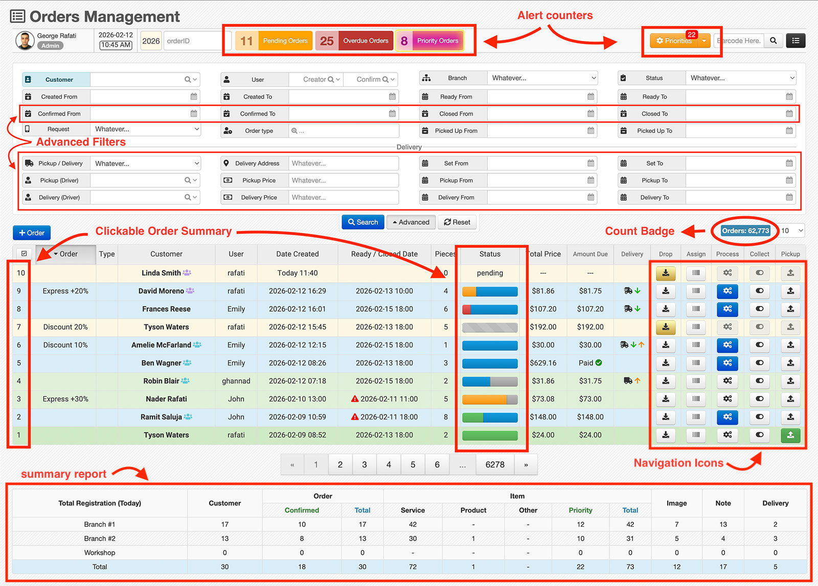This screenshot has height=586, width=818.
Task: Toggle Collect switch for Robin Blair's order
Action: pyautogui.click(x=759, y=381)
